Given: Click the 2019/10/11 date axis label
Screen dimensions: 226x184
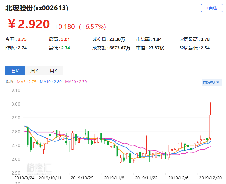Looking at the screenshot, I should 50,178.
